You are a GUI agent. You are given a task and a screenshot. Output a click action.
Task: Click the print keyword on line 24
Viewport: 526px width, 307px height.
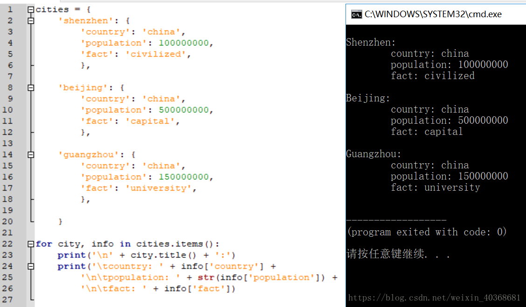pos(72,267)
